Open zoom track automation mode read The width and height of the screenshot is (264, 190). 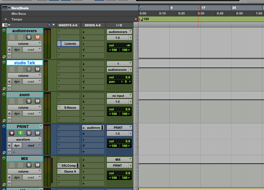(32, 113)
